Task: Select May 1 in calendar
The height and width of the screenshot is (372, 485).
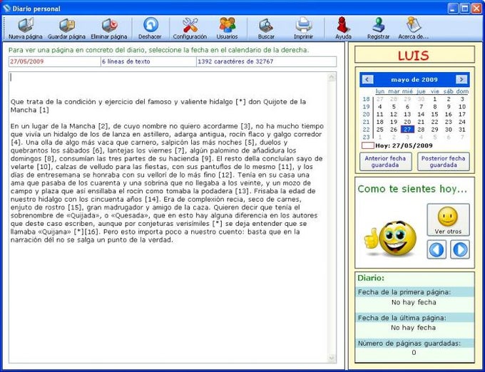Action: tap(434, 99)
